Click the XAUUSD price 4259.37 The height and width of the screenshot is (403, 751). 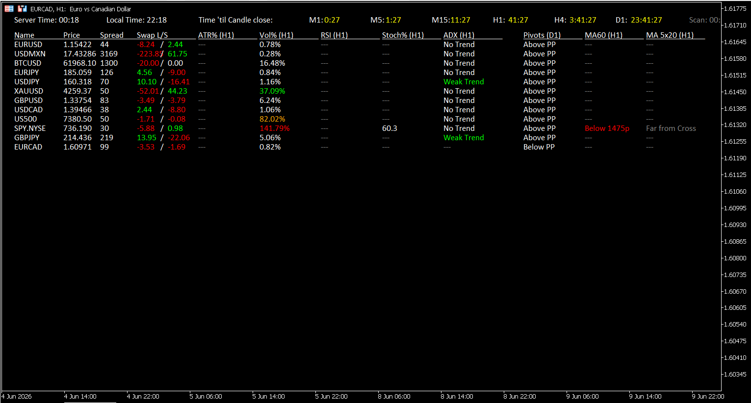pyautogui.click(x=78, y=91)
